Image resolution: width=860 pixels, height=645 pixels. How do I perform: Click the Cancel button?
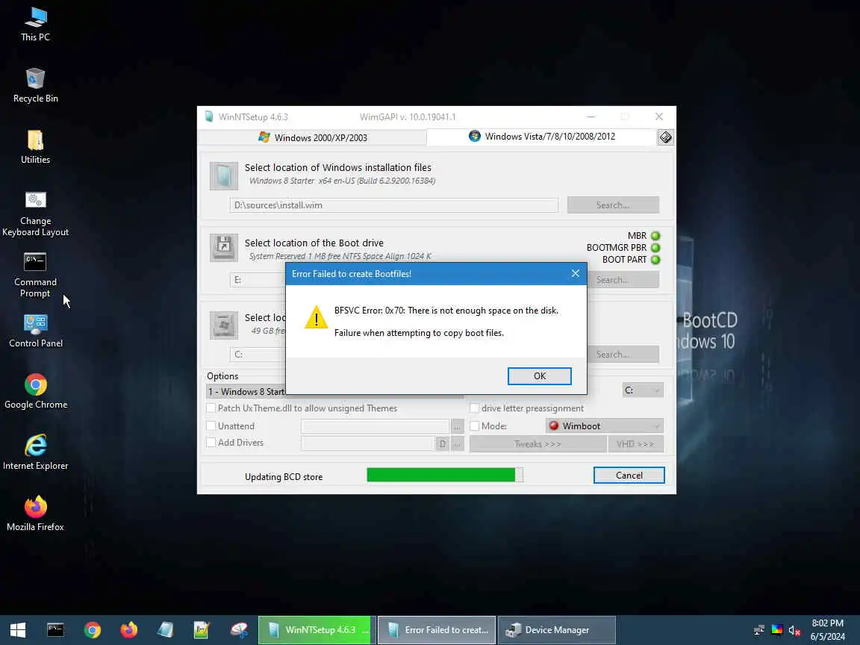(629, 476)
